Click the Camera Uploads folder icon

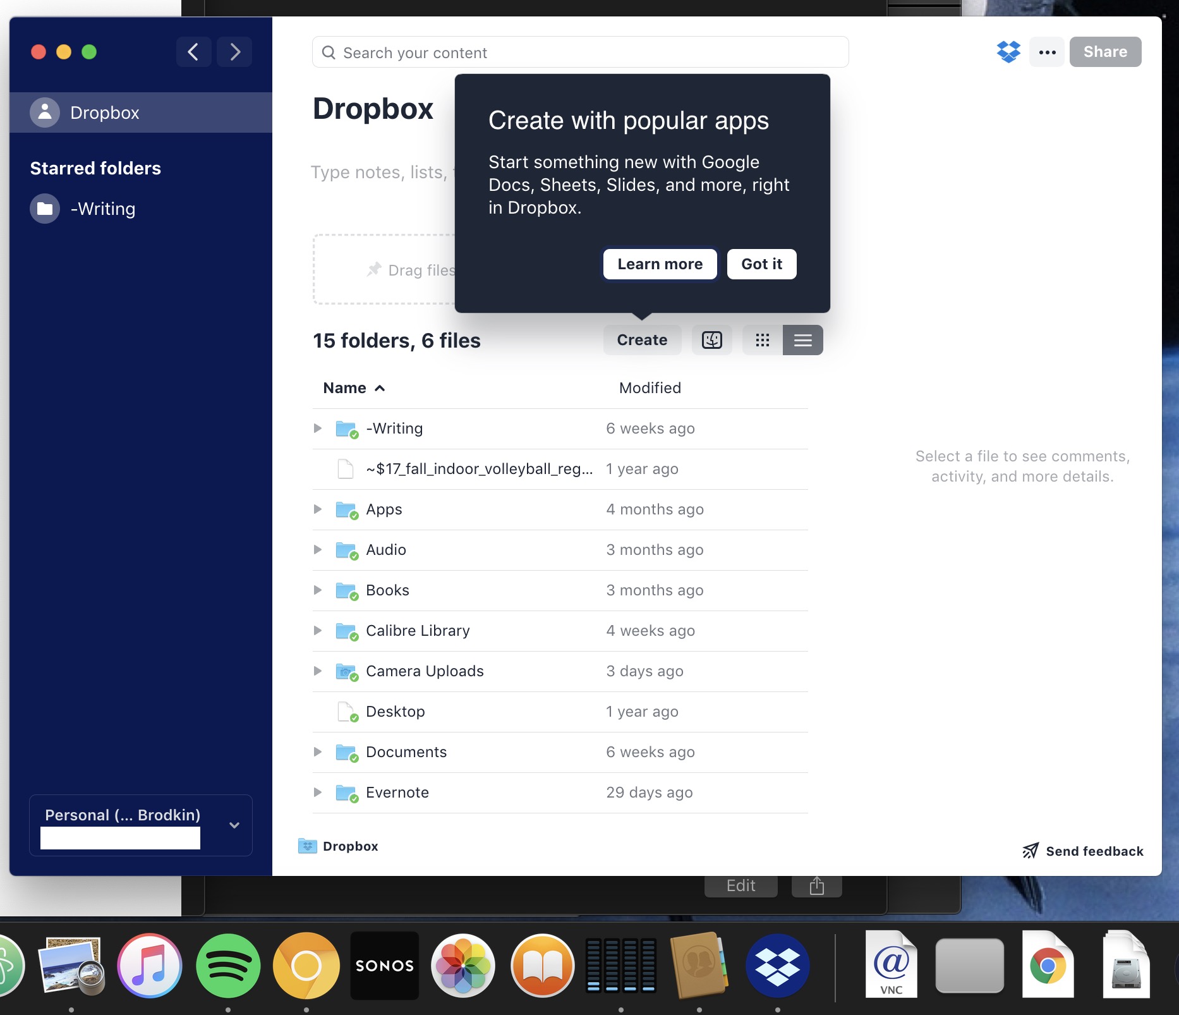[346, 671]
